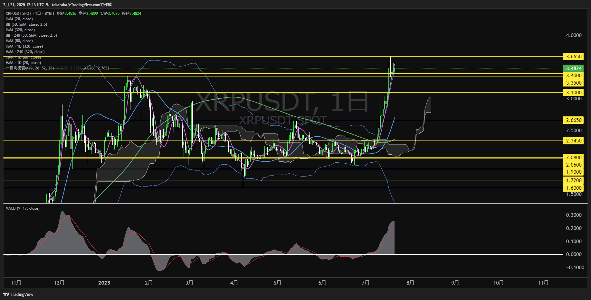Click the HMA · 1D (80, close) legend
Viewport: 591px width, 300px height.
[23, 57]
